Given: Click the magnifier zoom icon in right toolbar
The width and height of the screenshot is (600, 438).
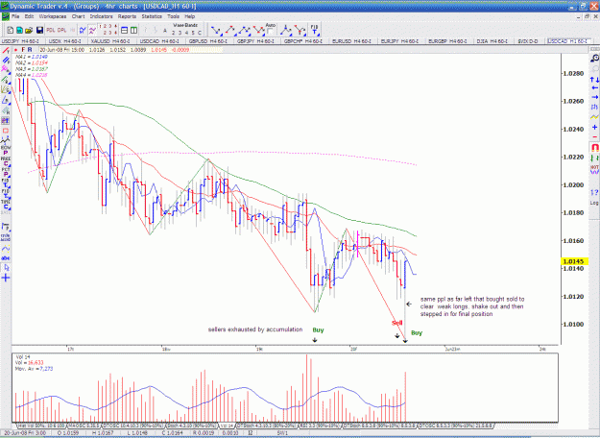Looking at the screenshot, I should coord(594,59).
